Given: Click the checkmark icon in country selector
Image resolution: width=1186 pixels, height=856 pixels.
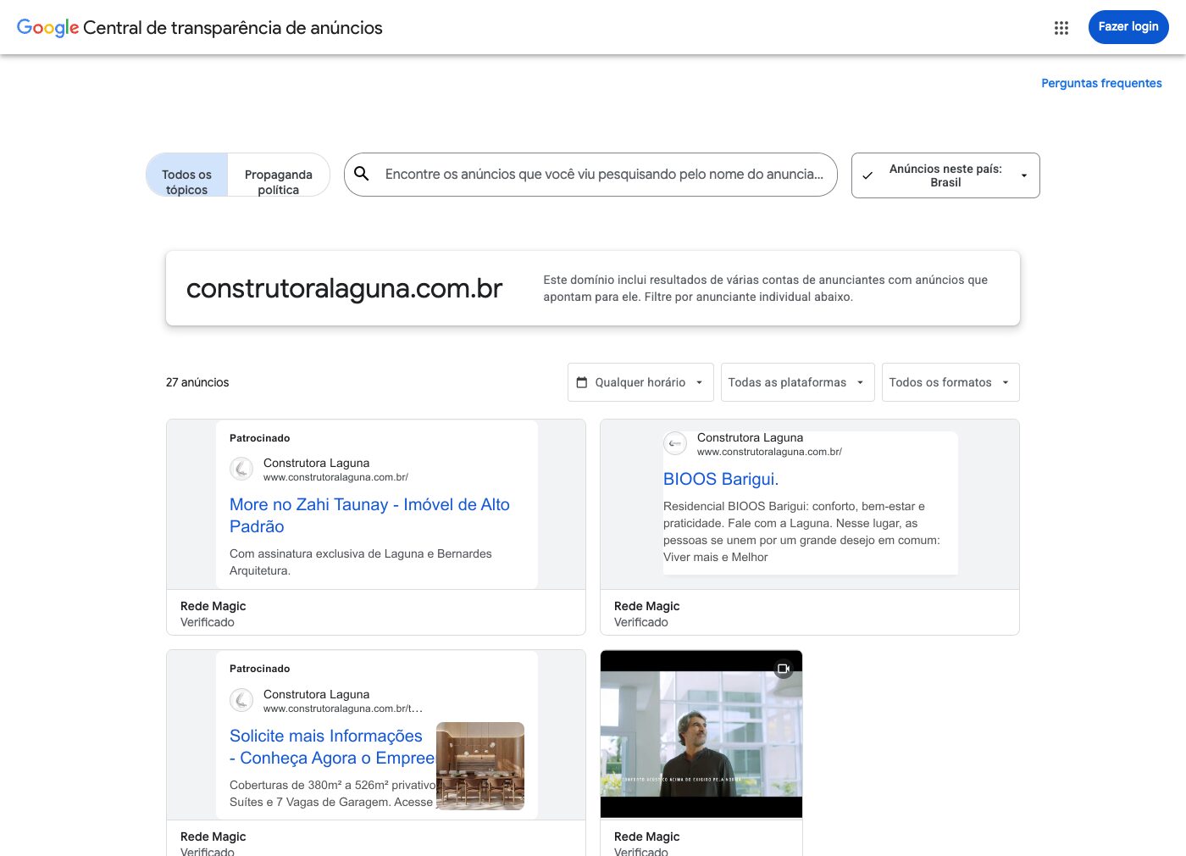Looking at the screenshot, I should click(x=867, y=175).
